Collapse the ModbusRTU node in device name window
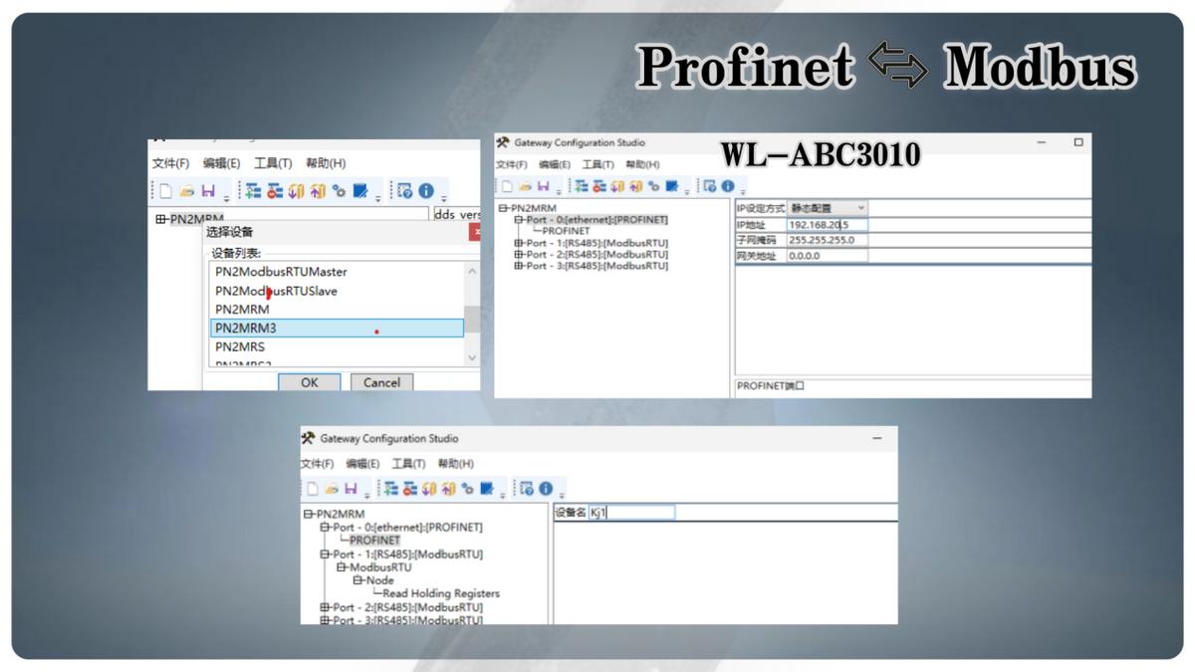 [x=341, y=567]
